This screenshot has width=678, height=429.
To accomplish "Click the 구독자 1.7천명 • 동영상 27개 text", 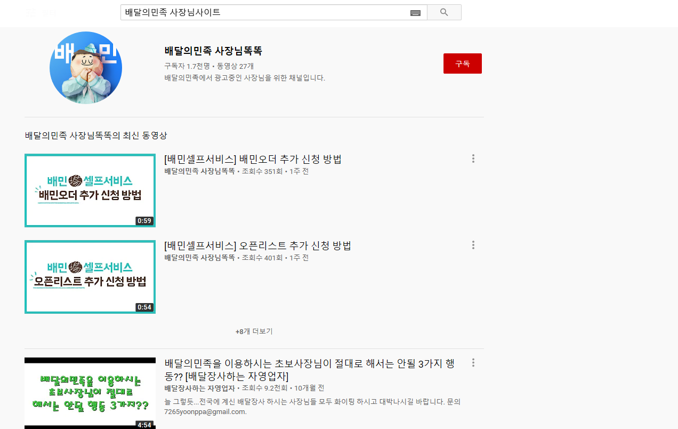I will (209, 66).
